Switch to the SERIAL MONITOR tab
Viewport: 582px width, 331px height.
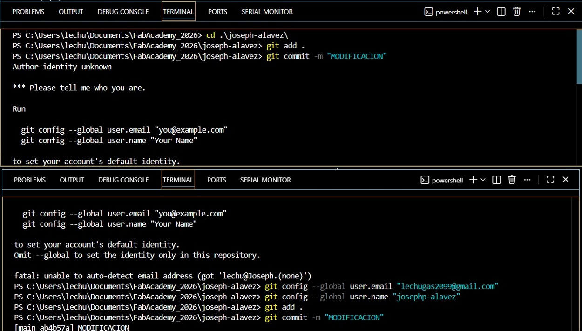267,11
